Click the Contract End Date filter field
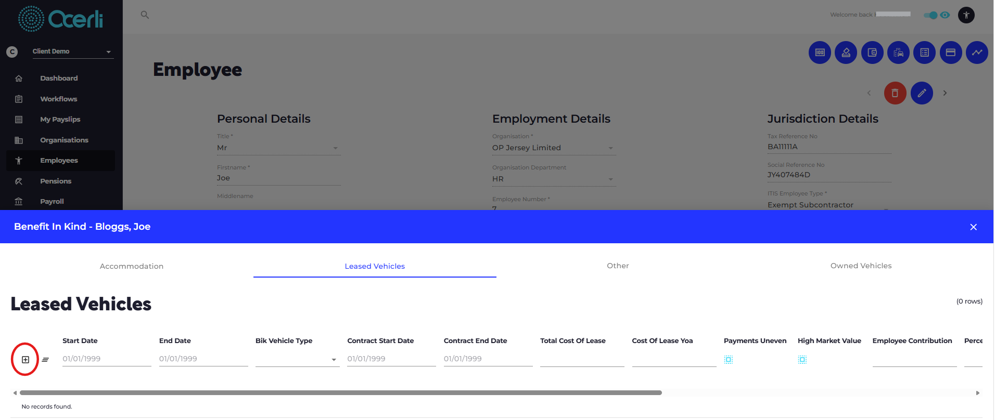995x420 pixels. point(488,359)
